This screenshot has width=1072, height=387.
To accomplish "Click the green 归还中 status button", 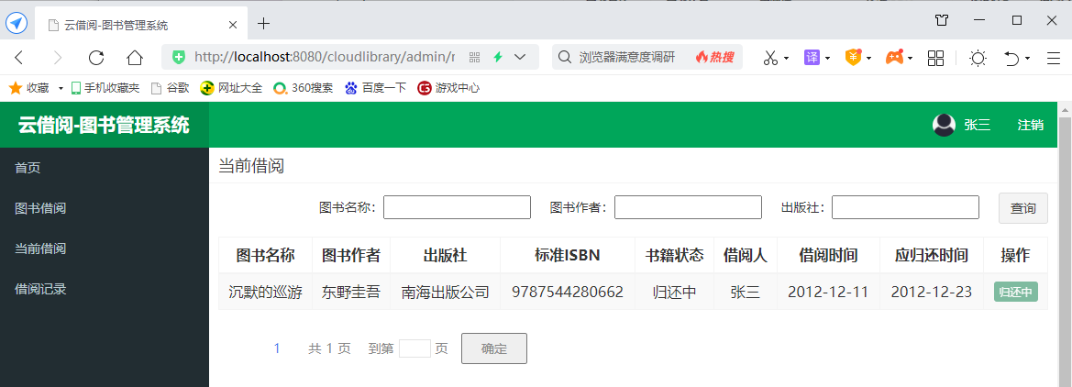I will [x=1015, y=292].
